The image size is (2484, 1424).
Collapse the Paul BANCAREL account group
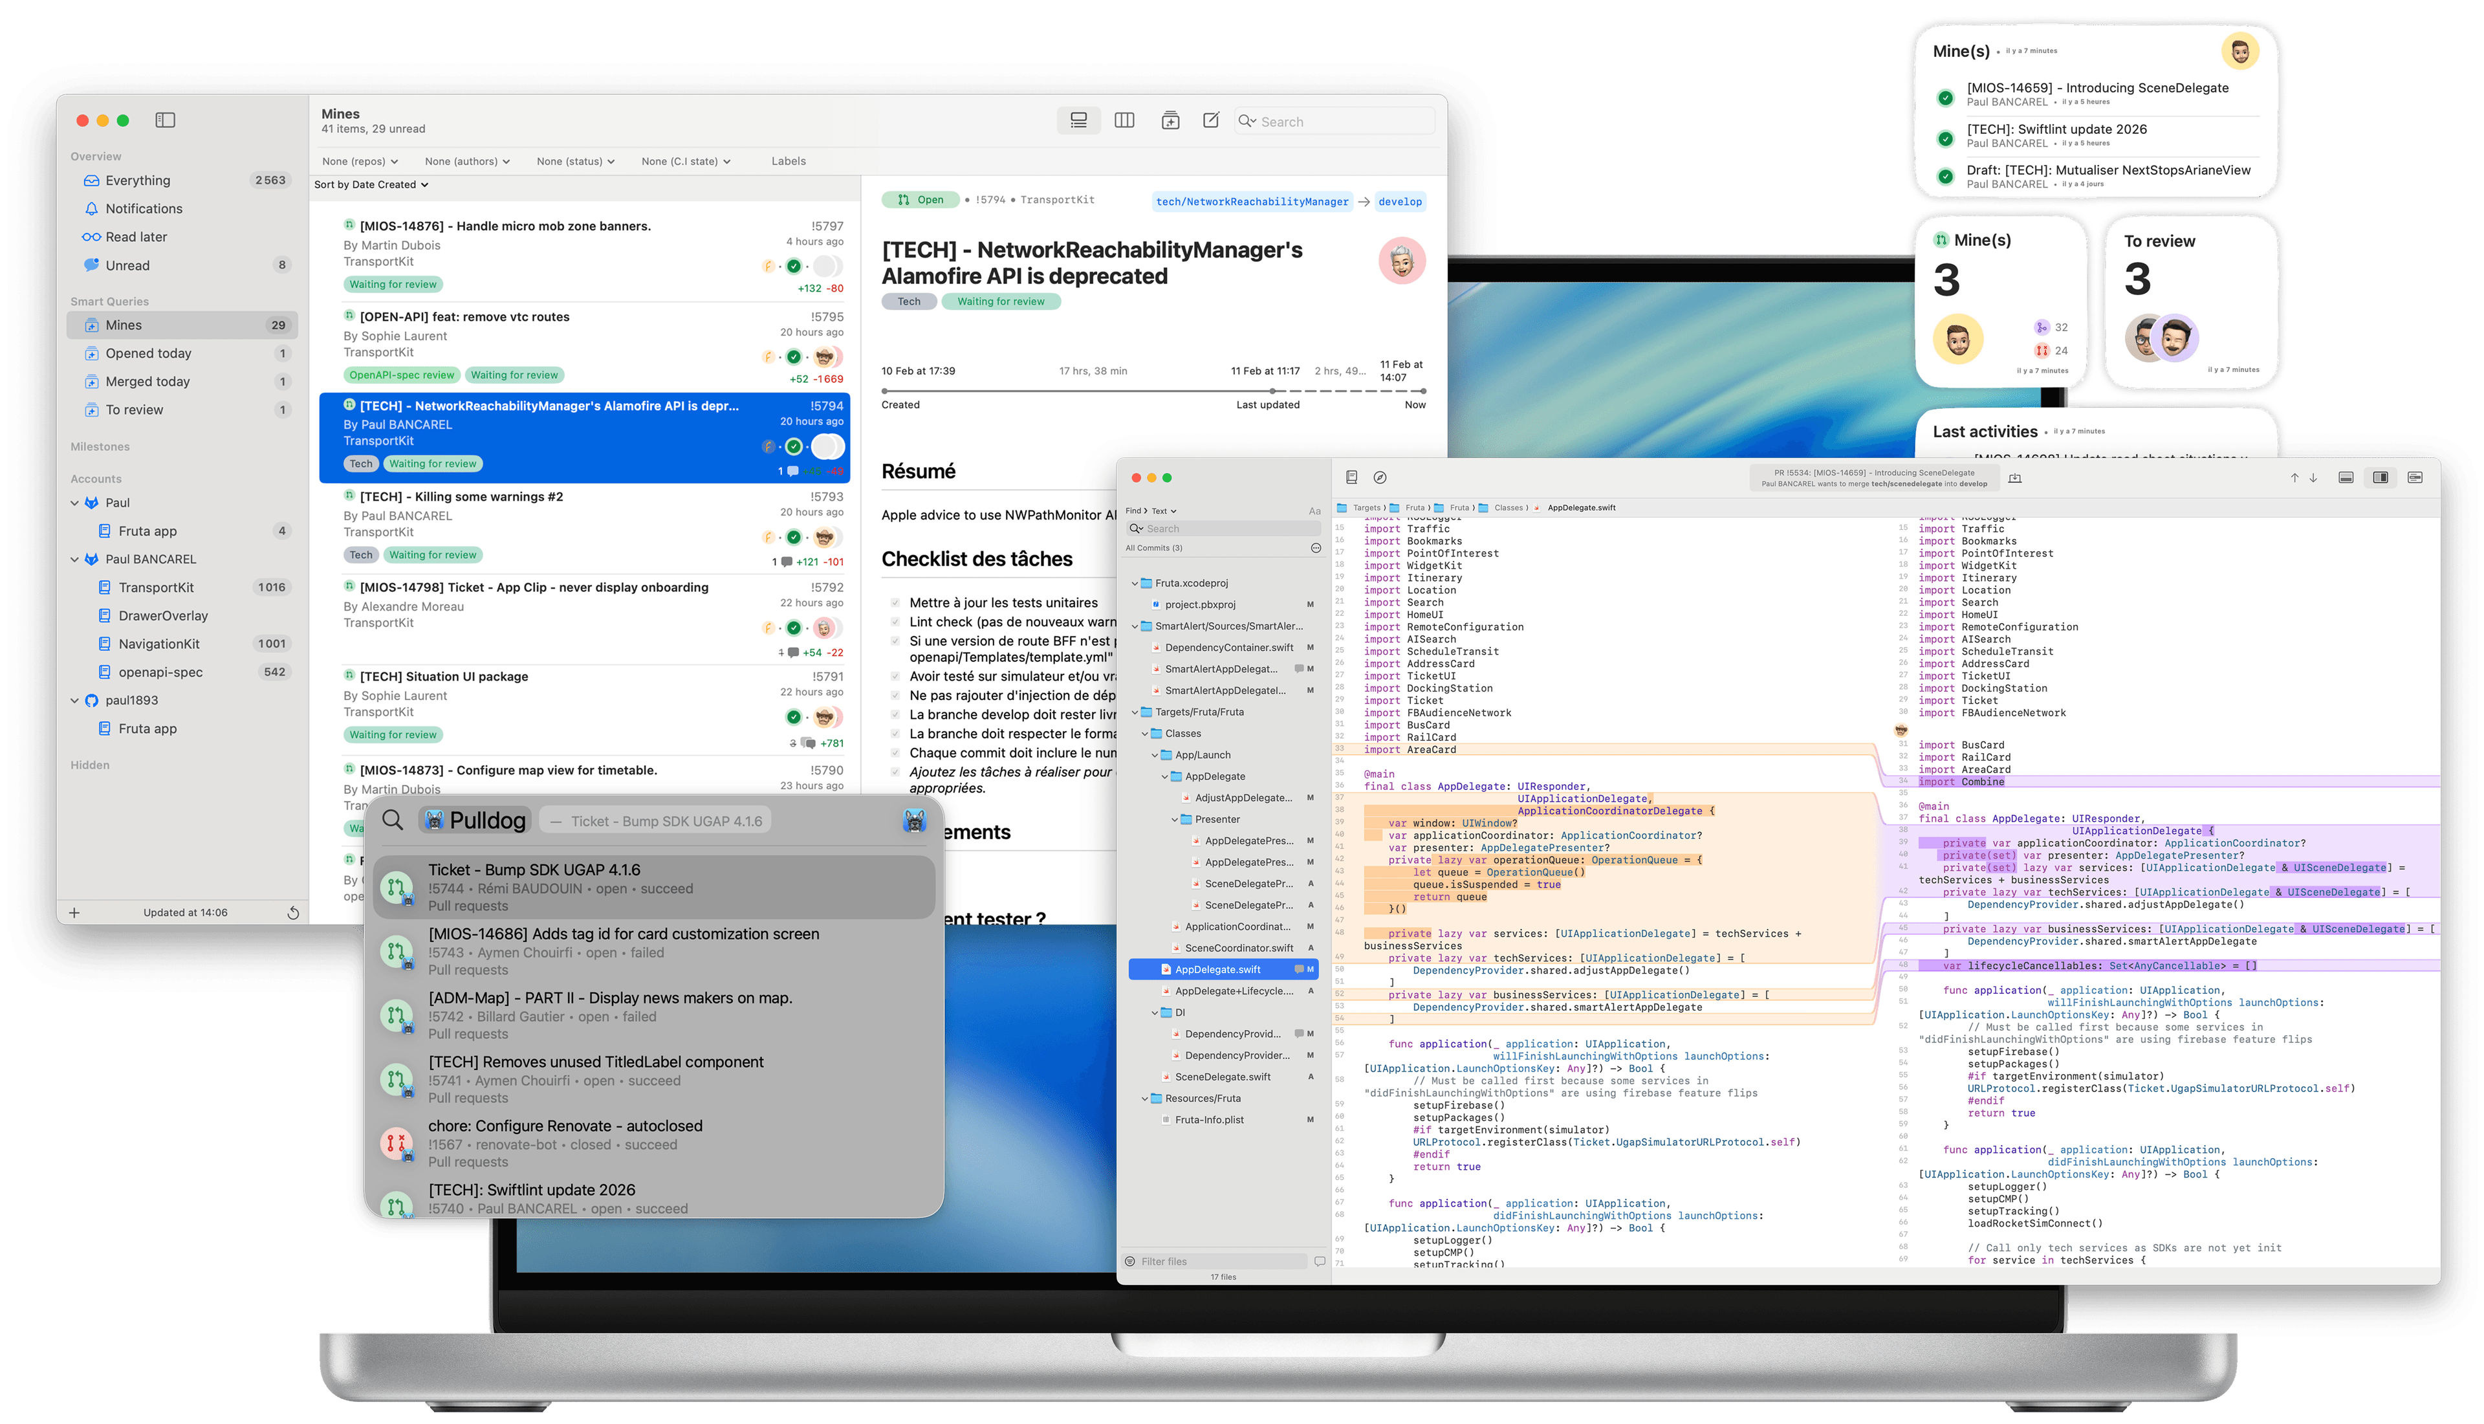(x=75, y=560)
